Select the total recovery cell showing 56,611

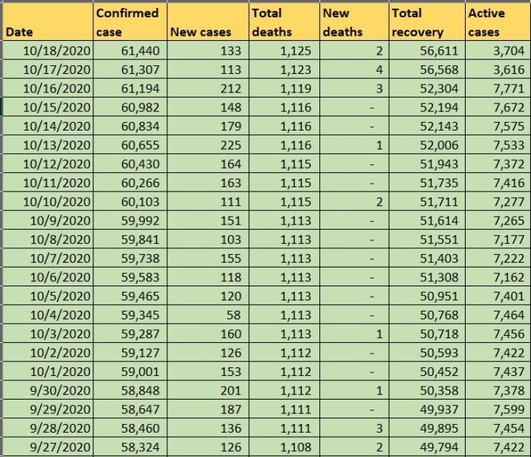click(x=426, y=51)
